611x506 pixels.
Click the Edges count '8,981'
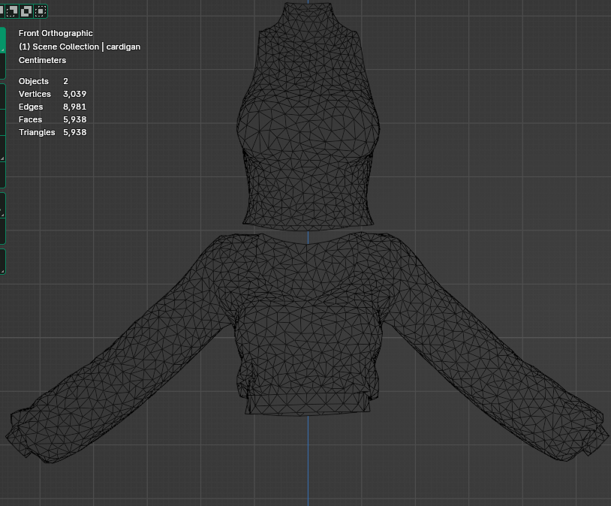coord(74,107)
